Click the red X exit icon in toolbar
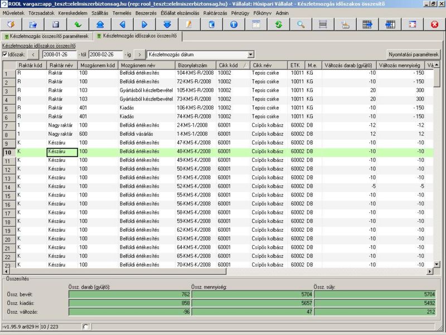 pos(434,25)
